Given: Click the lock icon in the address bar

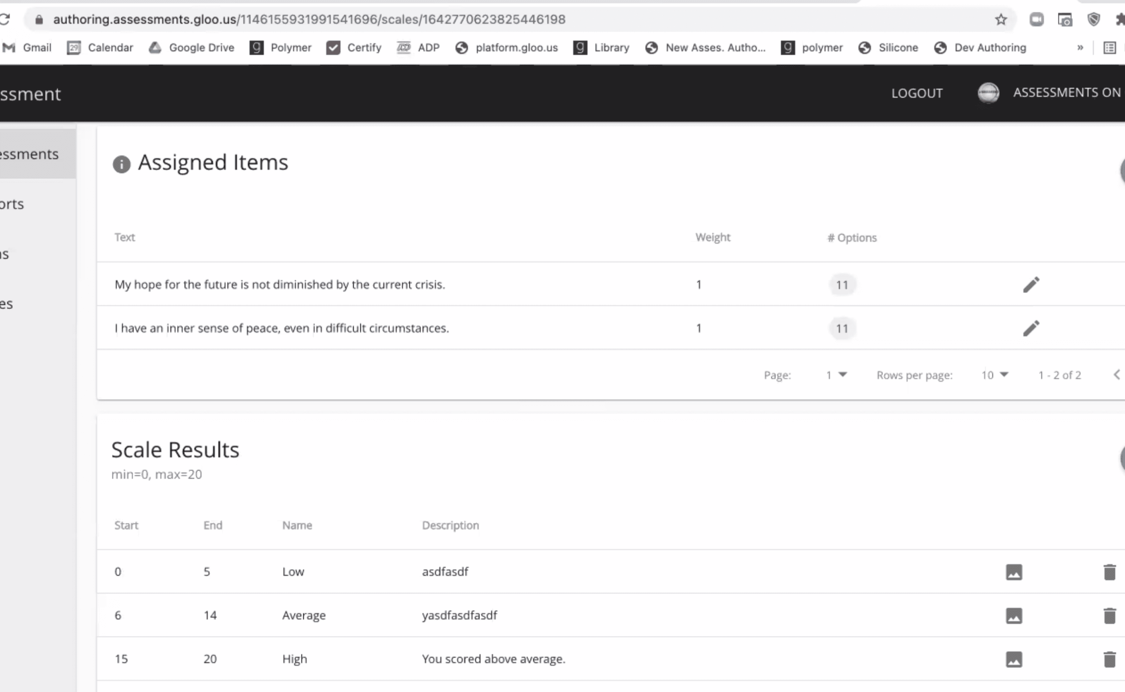Looking at the screenshot, I should tap(39, 19).
